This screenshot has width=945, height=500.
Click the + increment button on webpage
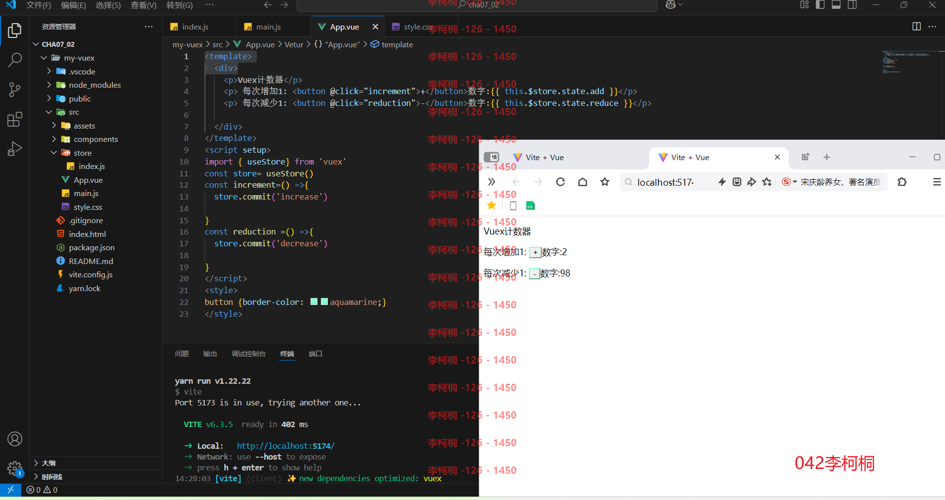(535, 253)
